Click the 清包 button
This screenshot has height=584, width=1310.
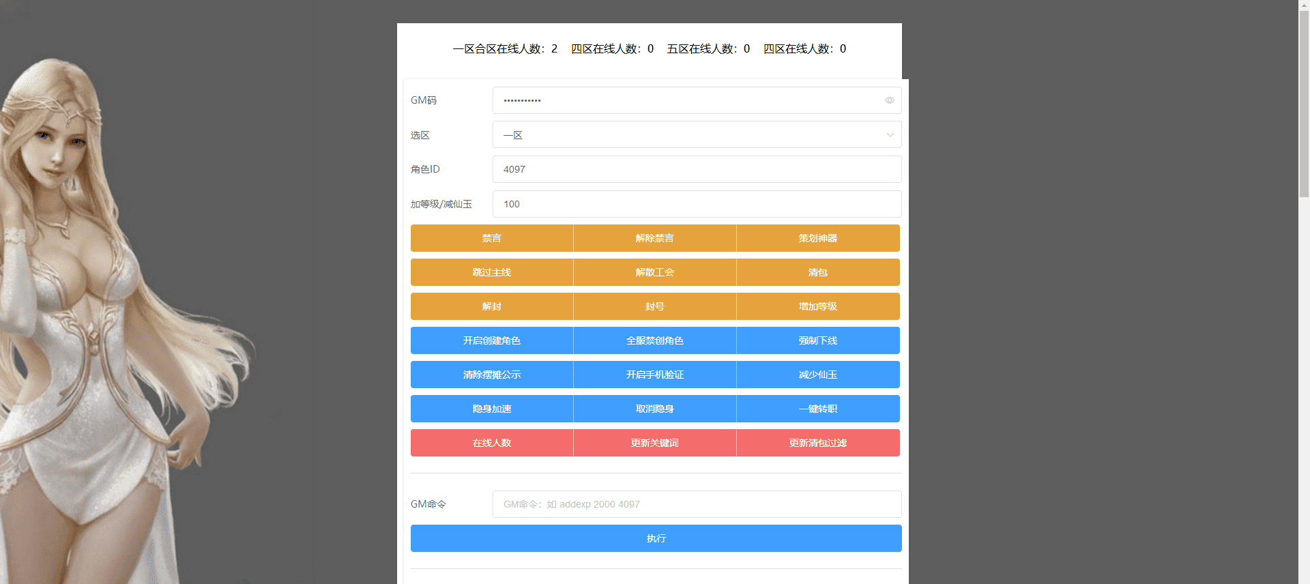coord(818,272)
